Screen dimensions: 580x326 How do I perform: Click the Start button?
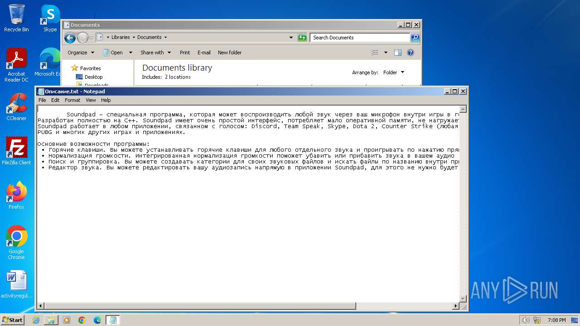(12, 320)
